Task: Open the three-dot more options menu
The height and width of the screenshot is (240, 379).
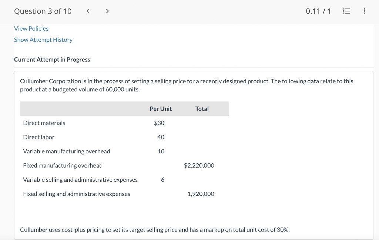Action: pos(365,11)
